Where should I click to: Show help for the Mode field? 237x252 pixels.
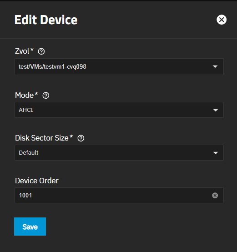(x=46, y=96)
